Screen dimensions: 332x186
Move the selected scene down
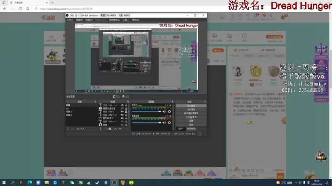(82, 129)
